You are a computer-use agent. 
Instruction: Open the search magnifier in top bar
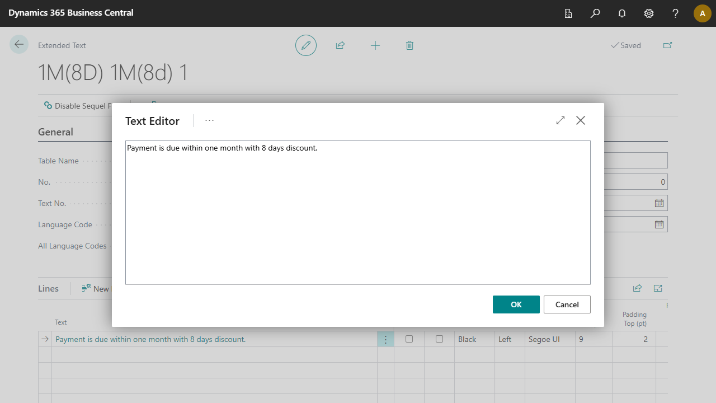595,13
